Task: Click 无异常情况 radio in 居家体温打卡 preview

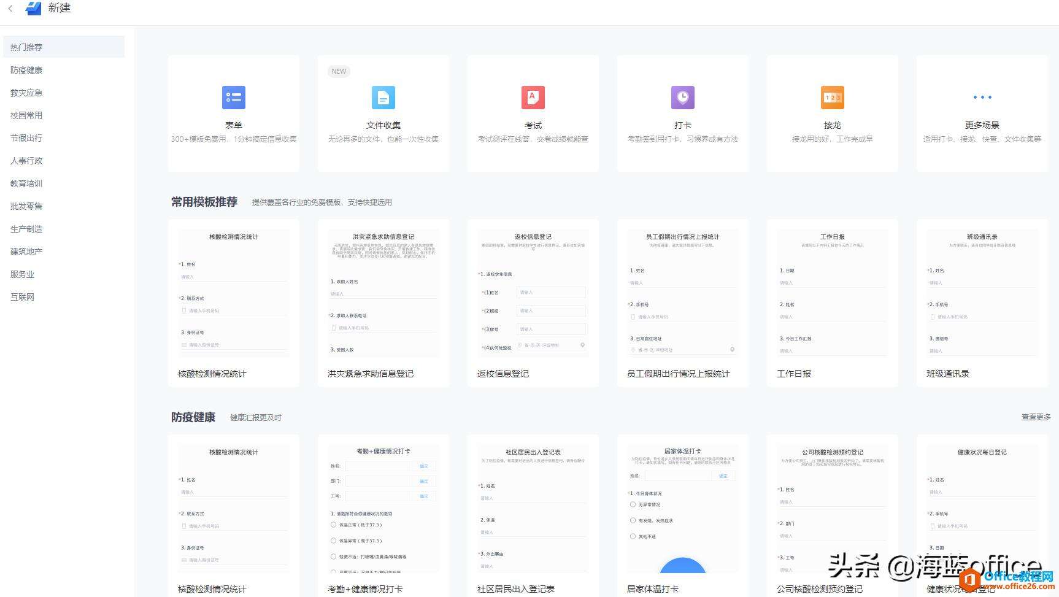Action: tap(633, 504)
